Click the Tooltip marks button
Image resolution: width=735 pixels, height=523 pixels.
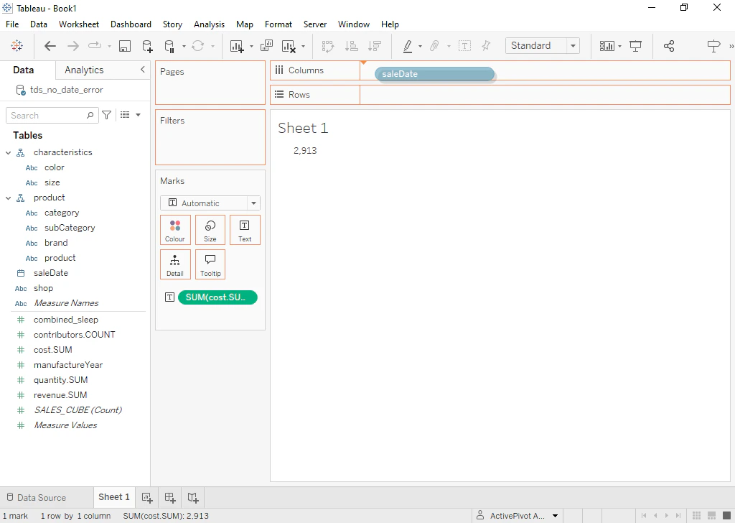click(210, 264)
